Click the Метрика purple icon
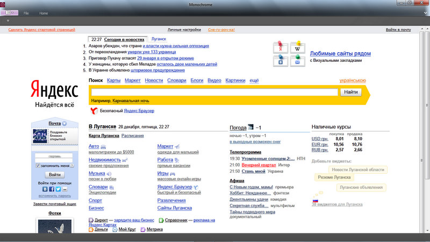 coord(143,230)
